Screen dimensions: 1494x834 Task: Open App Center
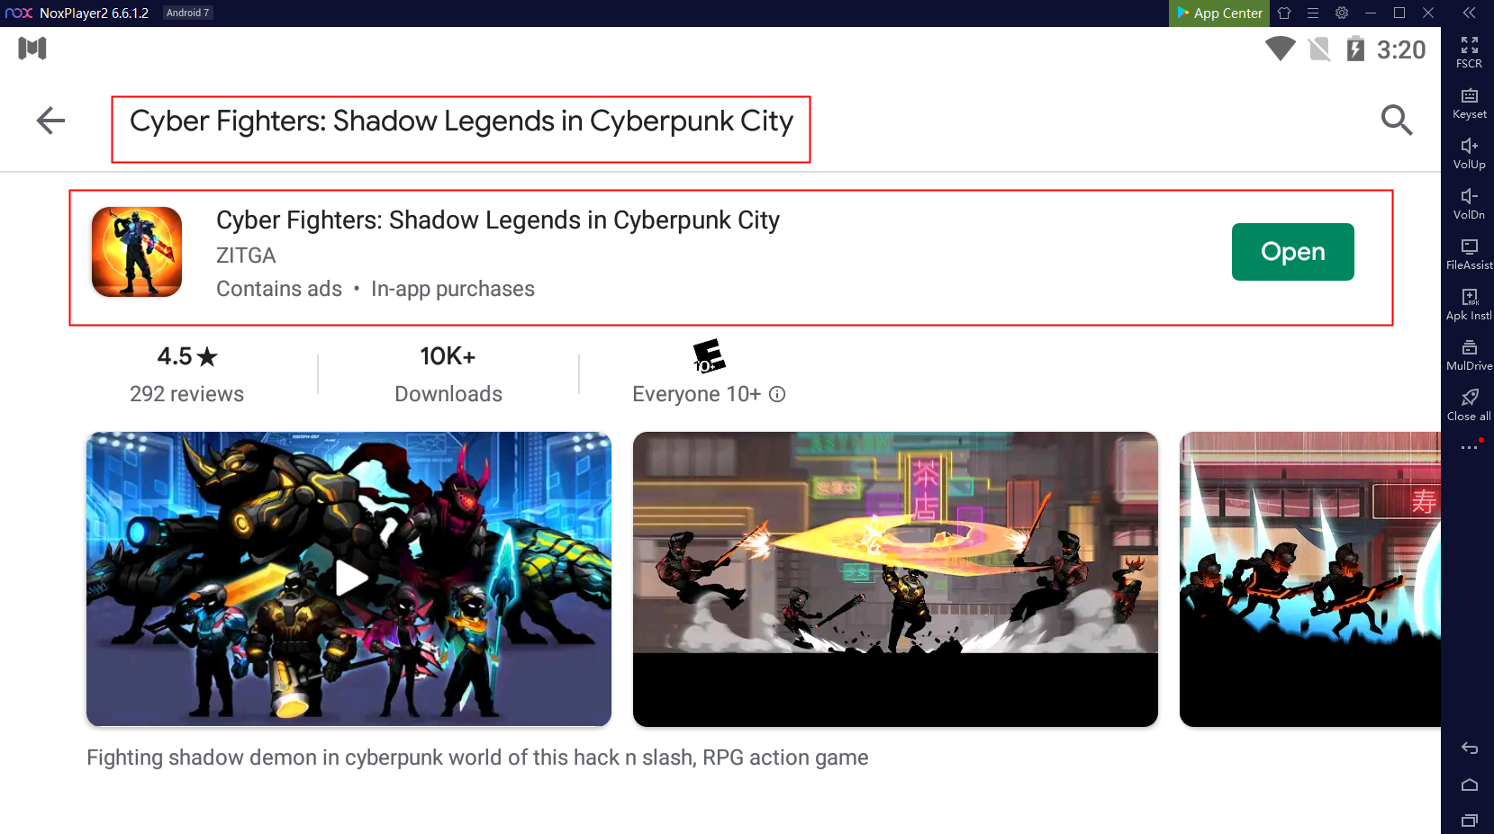click(1219, 13)
